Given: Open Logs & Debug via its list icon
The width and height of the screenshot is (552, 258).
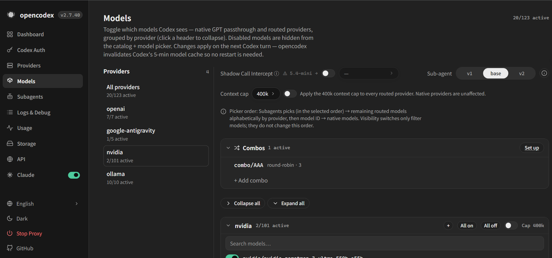Looking at the screenshot, I should [x=10, y=112].
